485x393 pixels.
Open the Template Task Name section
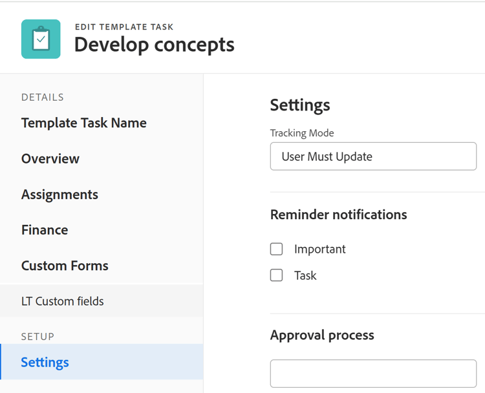[x=84, y=123]
